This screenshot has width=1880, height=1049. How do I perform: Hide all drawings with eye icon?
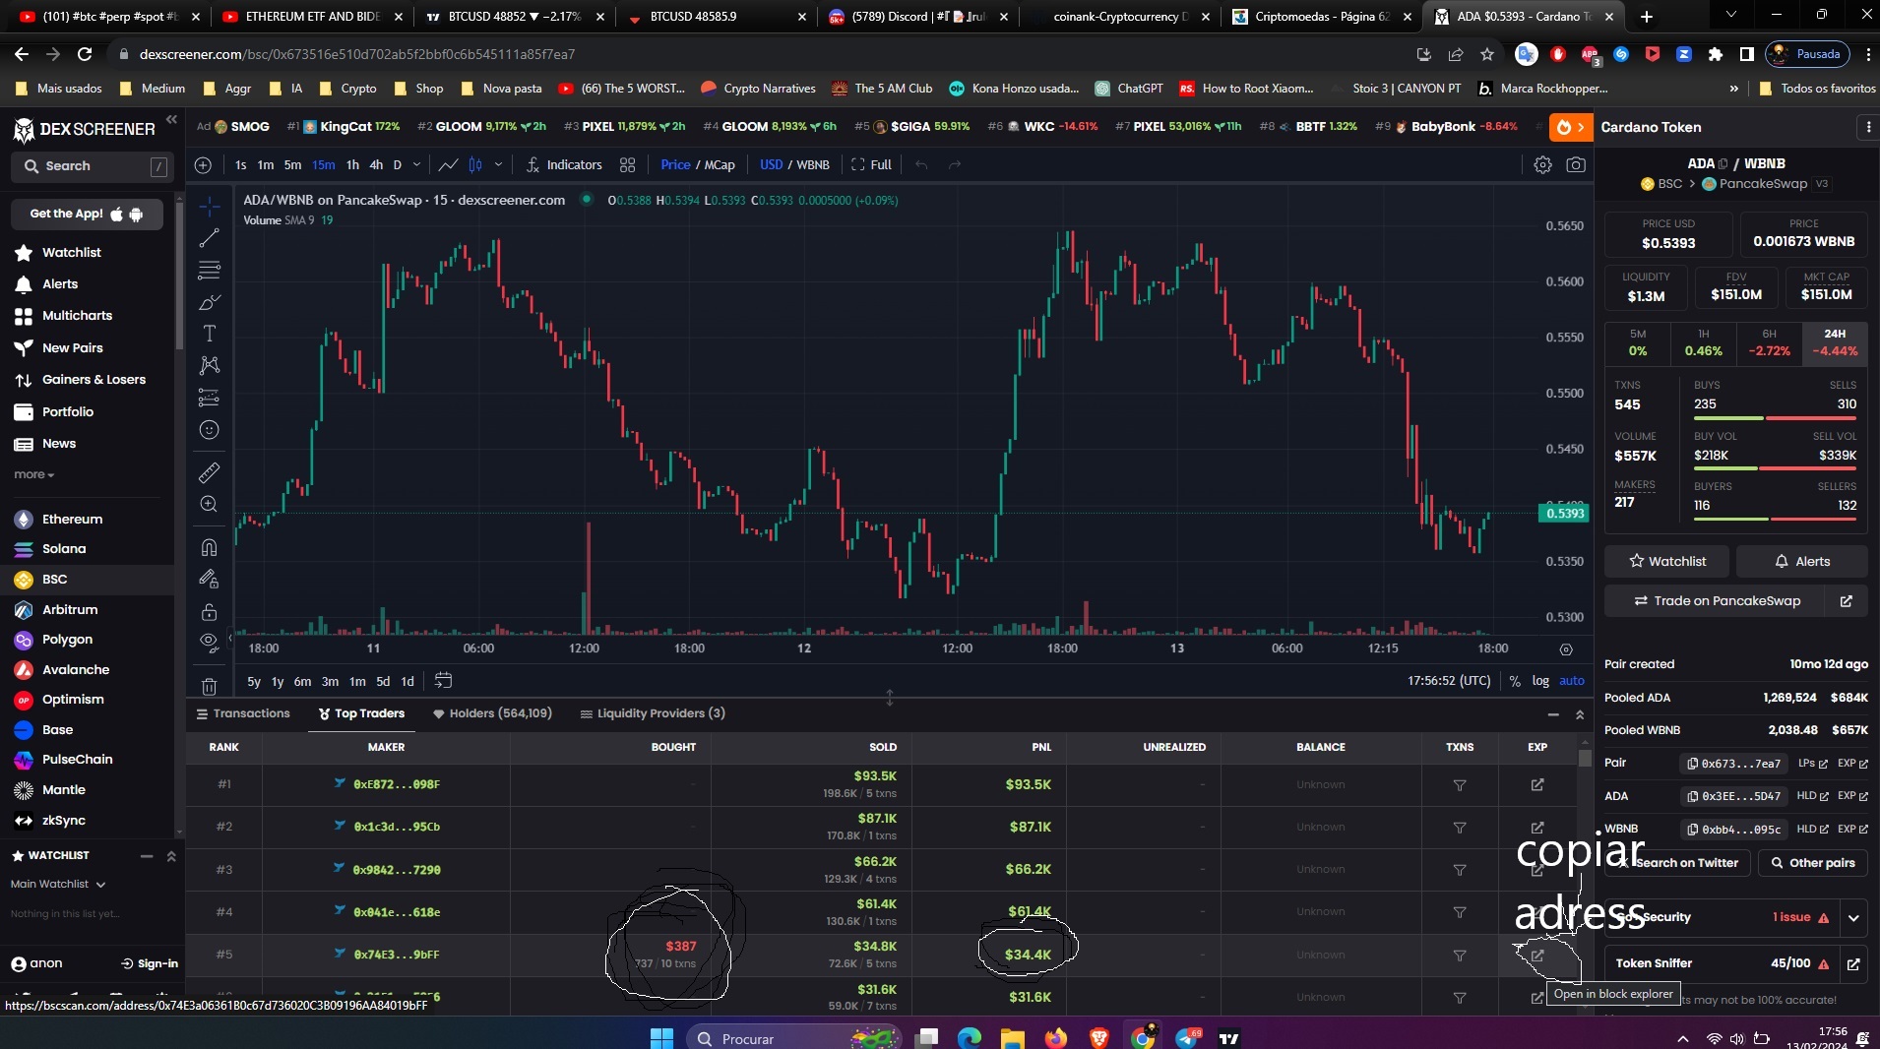(210, 643)
